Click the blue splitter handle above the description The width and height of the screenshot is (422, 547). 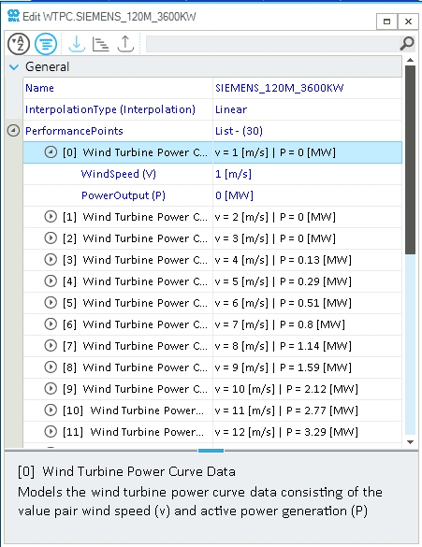[211, 451]
